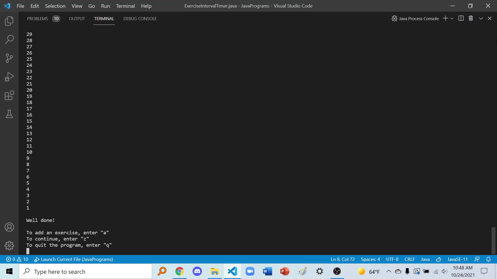Open the Explorer view in activity bar
Viewport: 497px width, 279px height.
click(9, 21)
